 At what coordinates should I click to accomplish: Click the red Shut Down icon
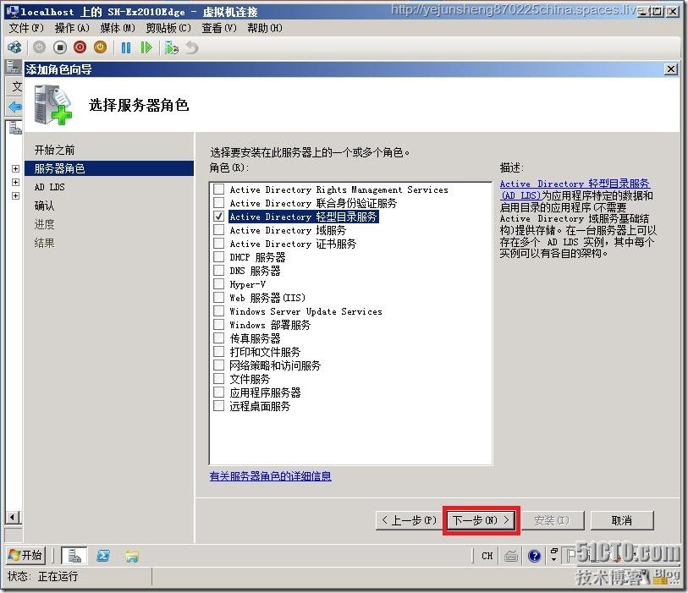coord(80,47)
